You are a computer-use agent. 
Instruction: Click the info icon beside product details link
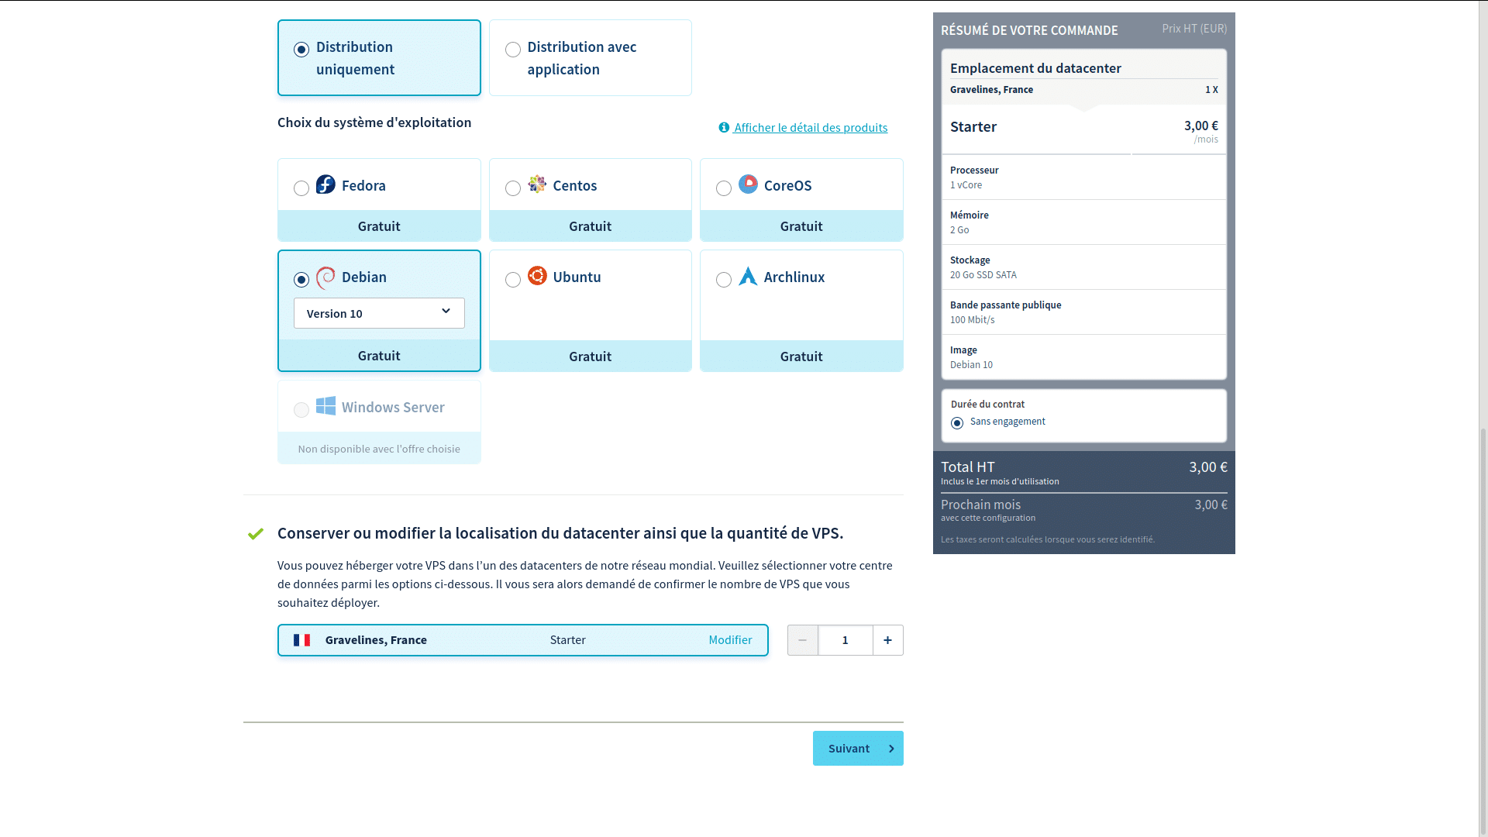click(x=724, y=128)
